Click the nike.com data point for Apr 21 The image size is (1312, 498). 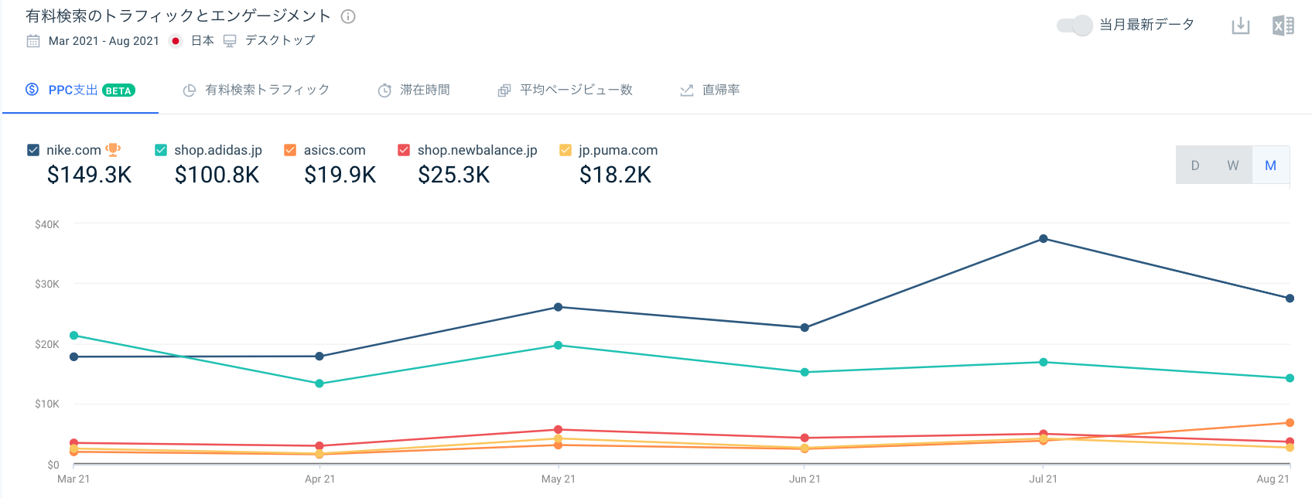pyautogui.click(x=319, y=356)
